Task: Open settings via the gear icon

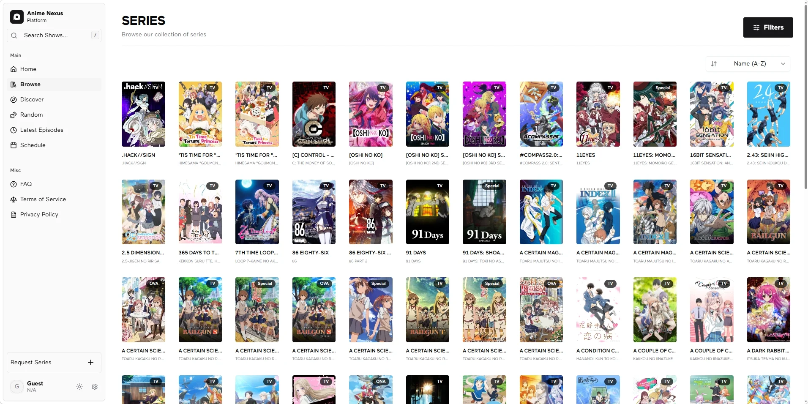Action: (x=95, y=387)
